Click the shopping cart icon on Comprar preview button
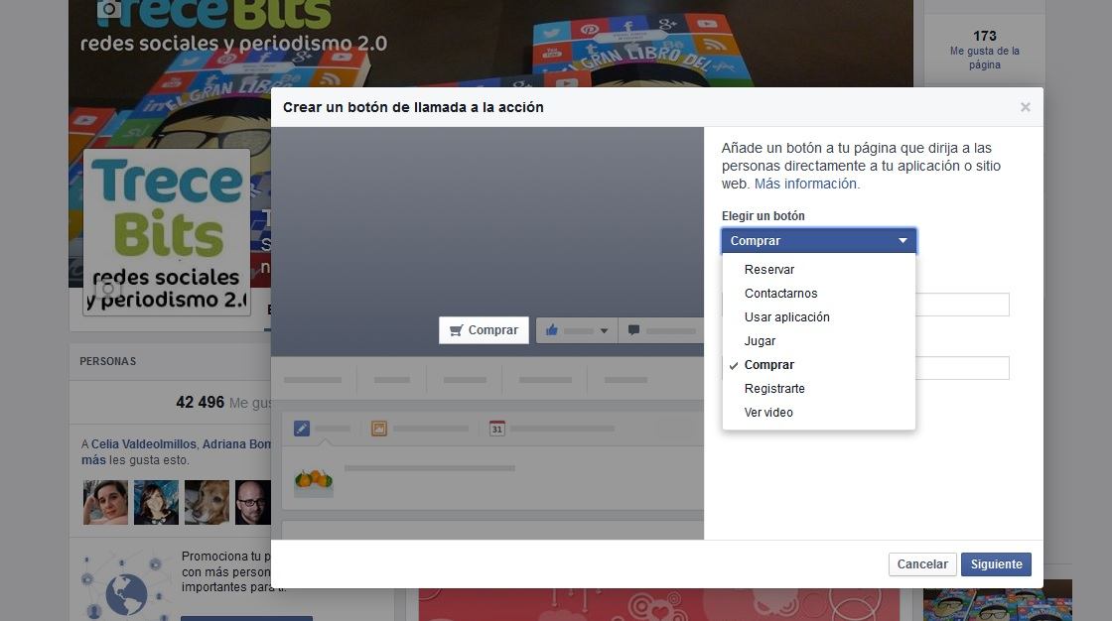 (456, 330)
